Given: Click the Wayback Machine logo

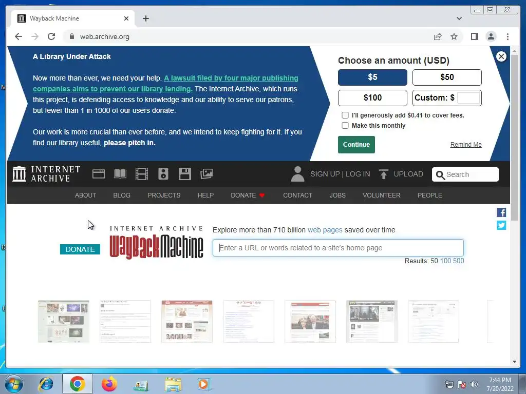Looking at the screenshot, I should (x=156, y=243).
